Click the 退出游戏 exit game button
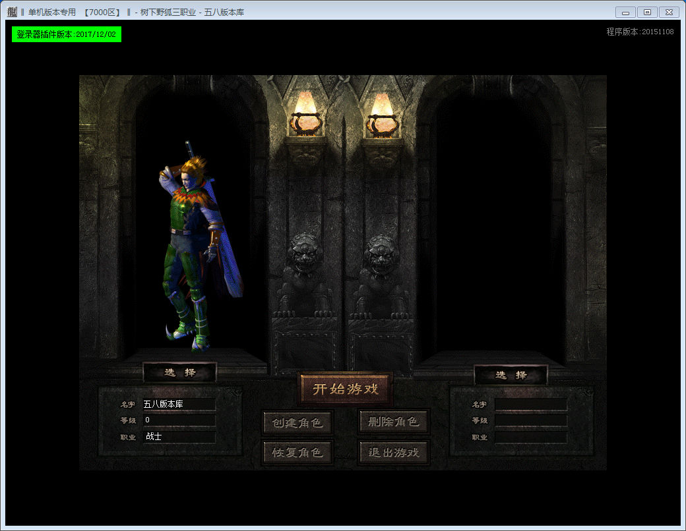Viewport: 686px width, 531px height. click(394, 453)
